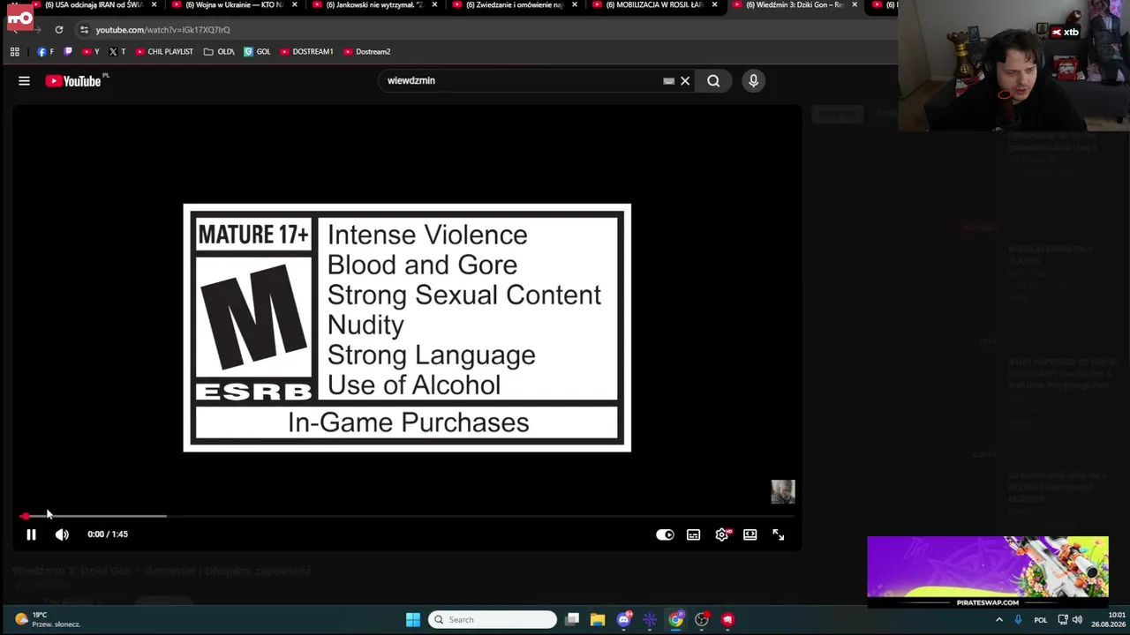Close the 'Jankowski nie wytrzymał' tab

point(434,5)
